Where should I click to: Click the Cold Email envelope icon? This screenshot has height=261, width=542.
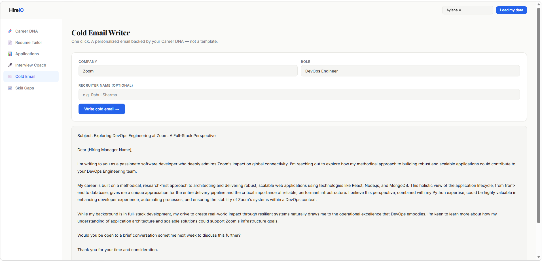pos(10,76)
